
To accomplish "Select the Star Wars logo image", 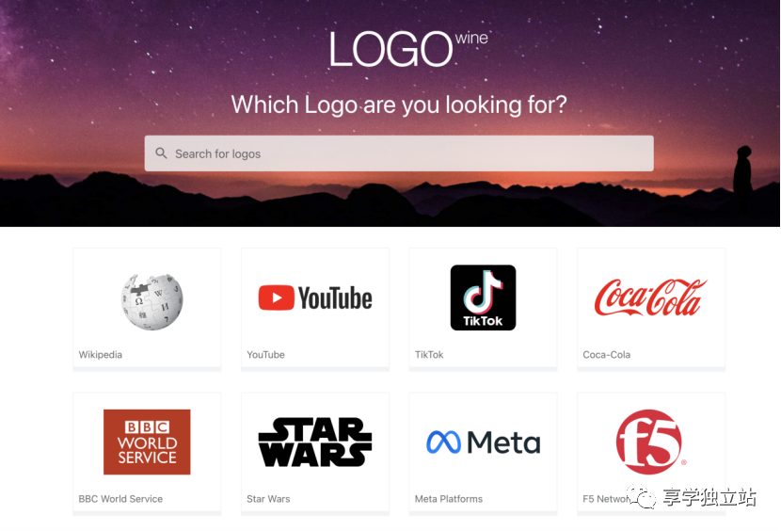I will (315, 442).
